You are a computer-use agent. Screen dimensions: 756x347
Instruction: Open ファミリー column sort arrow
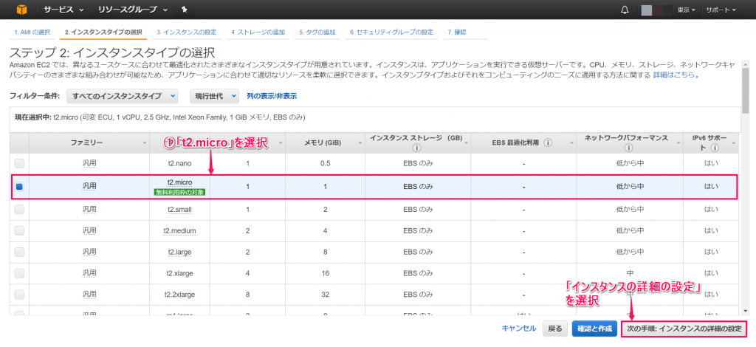point(145,143)
